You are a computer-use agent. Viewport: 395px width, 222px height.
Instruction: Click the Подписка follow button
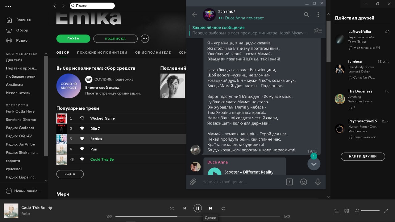pyautogui.click(x=115, y=39)
